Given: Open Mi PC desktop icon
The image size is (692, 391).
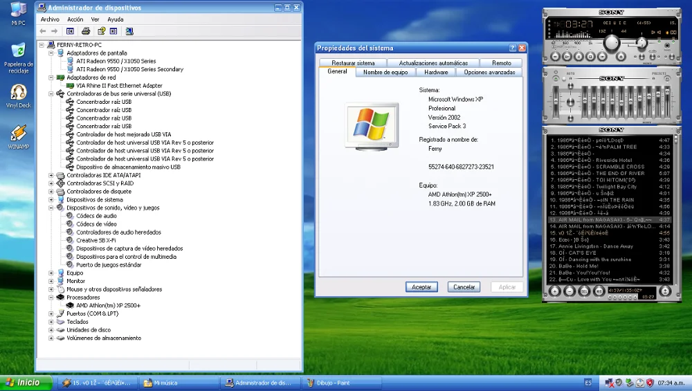Looking at the screenshot, I should (x=18, y=13).
